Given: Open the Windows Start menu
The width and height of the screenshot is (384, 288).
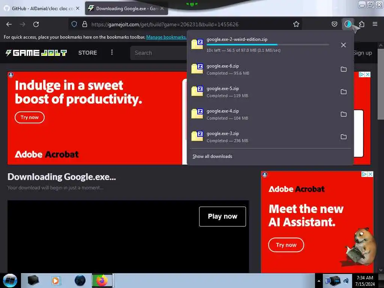Looking at the screenshot, I should (10, 280).
